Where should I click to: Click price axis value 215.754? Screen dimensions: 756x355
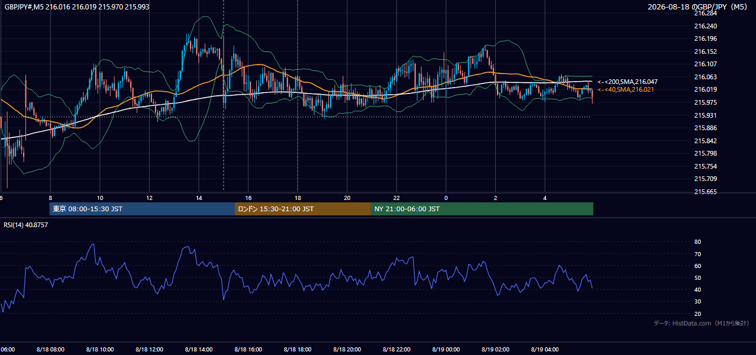pyautogui.click(x=705, y=166)
